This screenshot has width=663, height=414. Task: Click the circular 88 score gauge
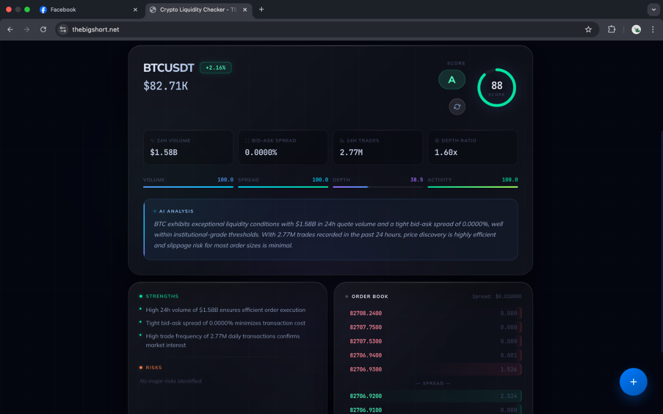tap(497, 87)
